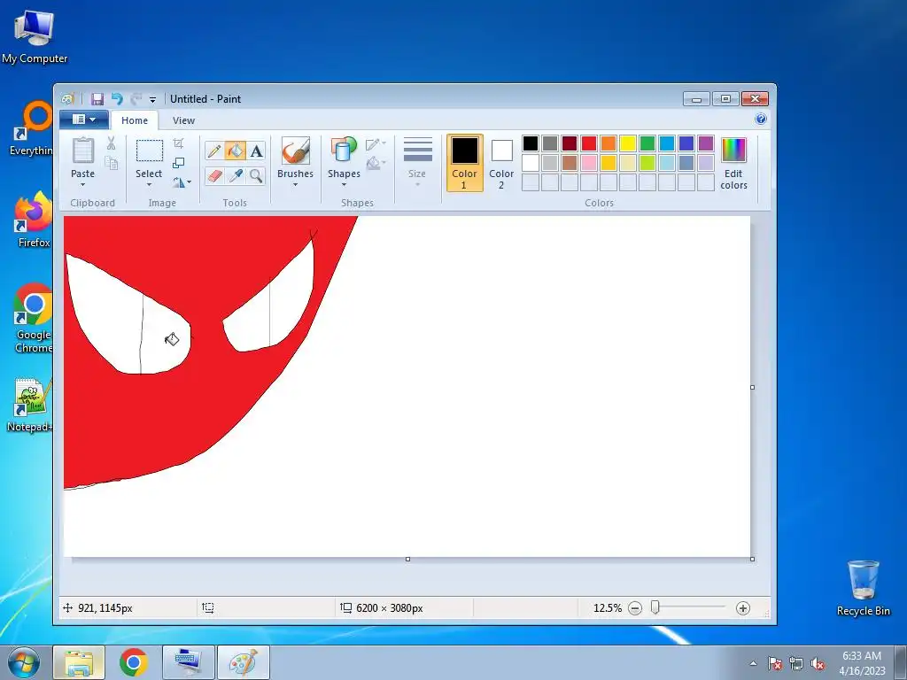Open the Paint application menu button
907x680 pixels.
point(84,120)
